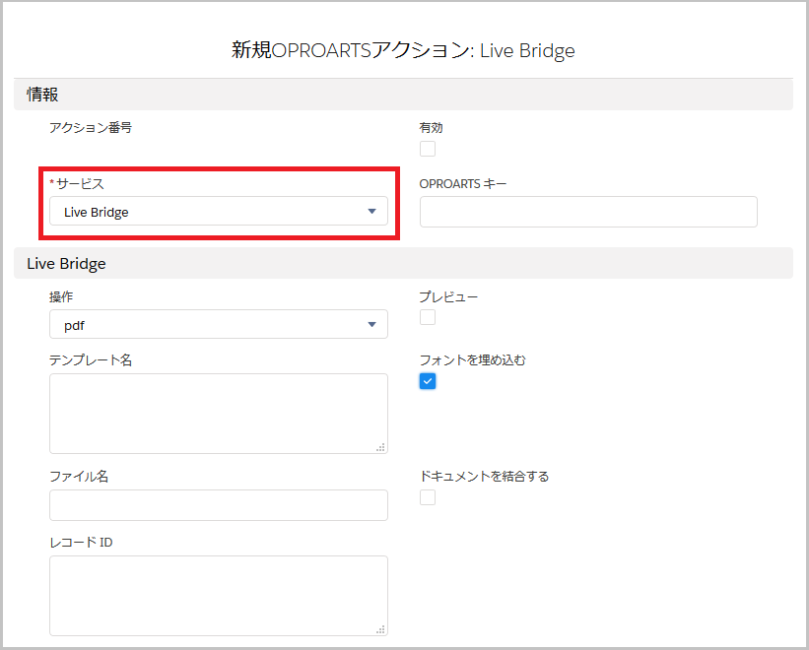Viewport: 809px width, 650px height.
Task: Click the 新規OPROARTSアクション page title
Action: [403, 50]
